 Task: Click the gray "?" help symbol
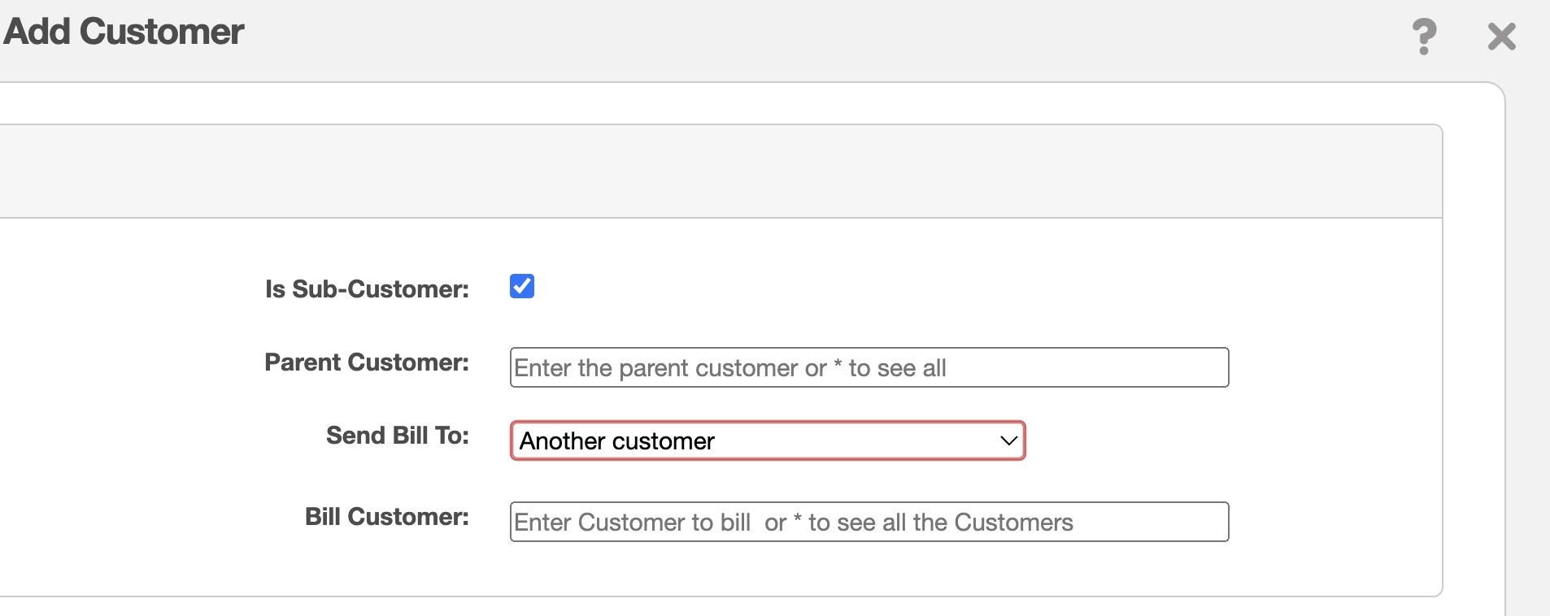point(1423,37)
